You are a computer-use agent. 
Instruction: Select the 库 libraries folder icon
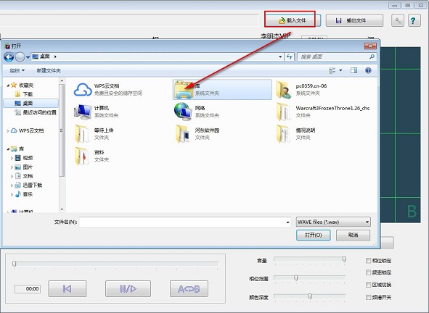[x=184, y=90]
